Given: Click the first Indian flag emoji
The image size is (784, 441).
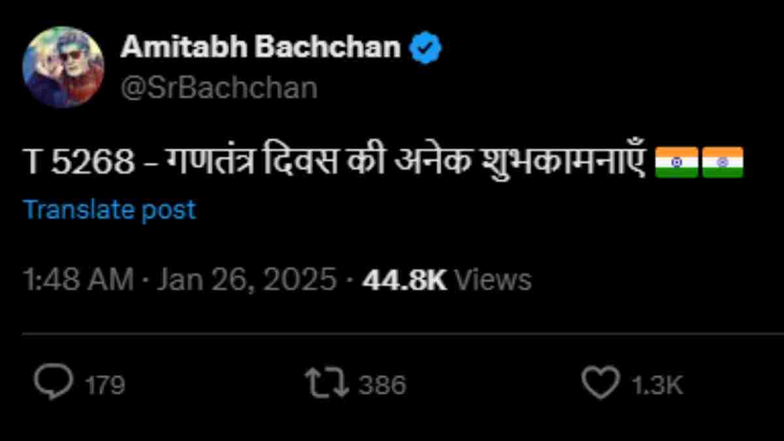Looking at the screenshot, I should 676,162.
